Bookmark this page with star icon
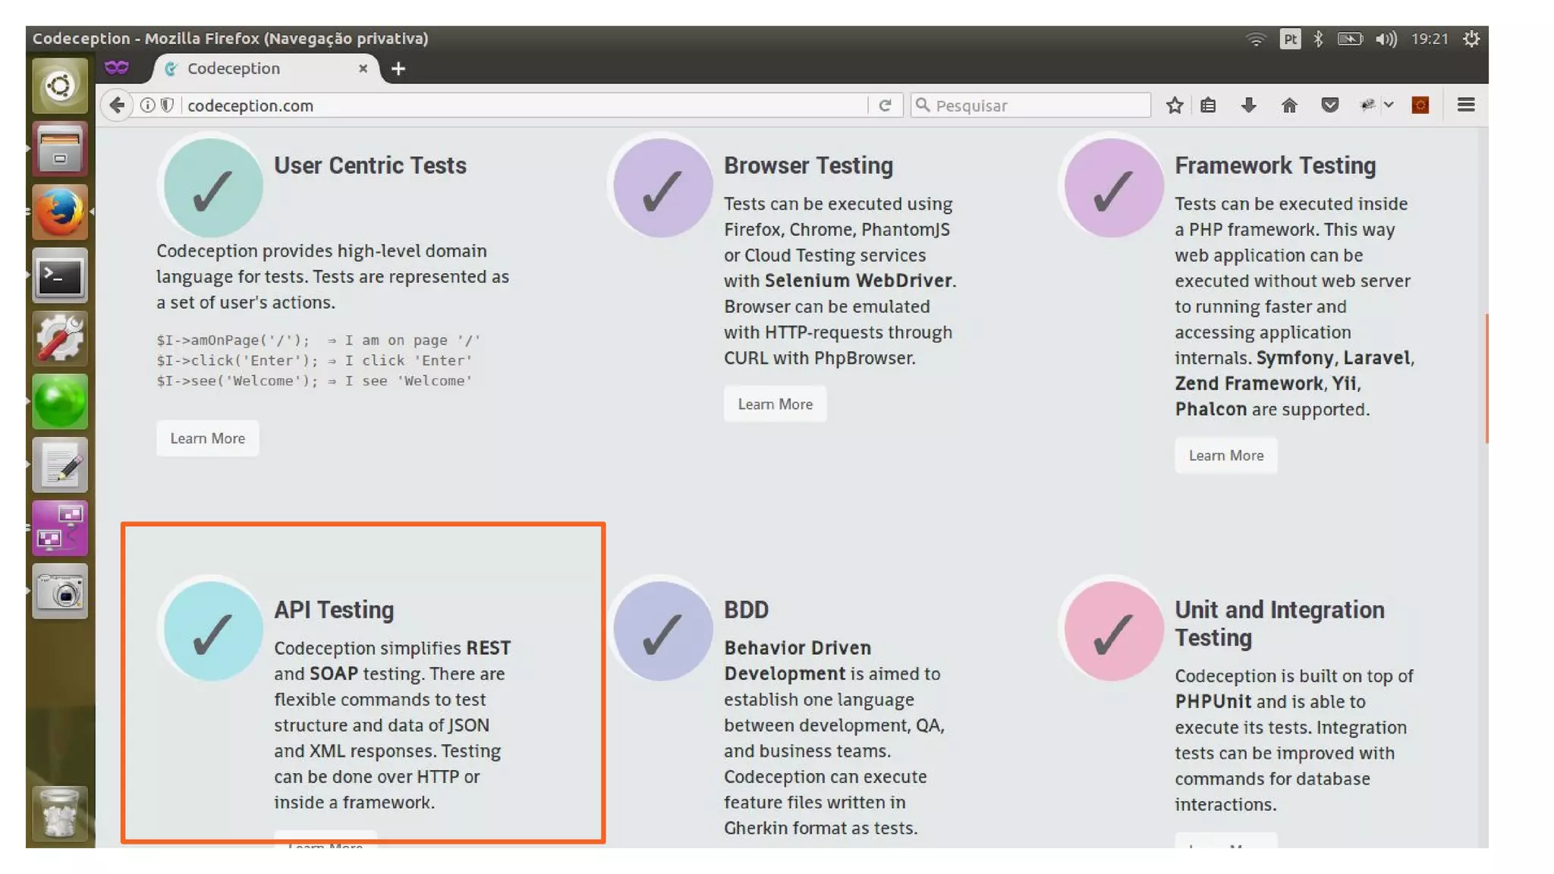The height and width of the screenshot is (874, 1554). 1175,105
